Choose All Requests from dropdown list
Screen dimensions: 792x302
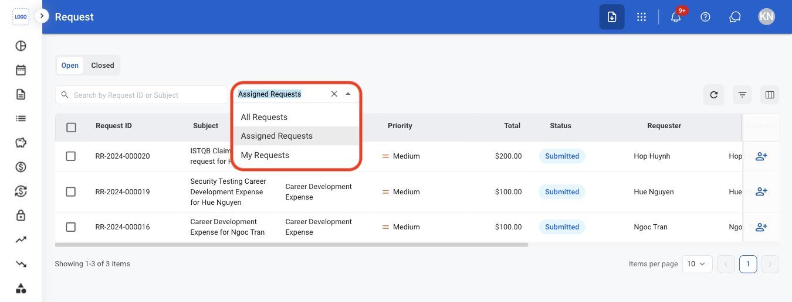[296, 117]
